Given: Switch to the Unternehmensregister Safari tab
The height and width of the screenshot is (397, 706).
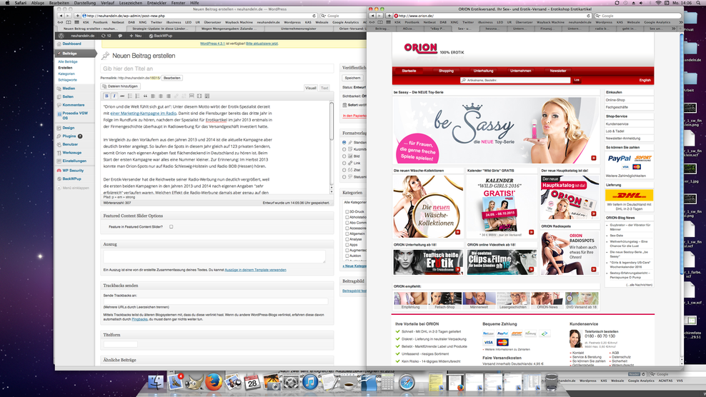Looking at the screenshot, I should pyautogui.click(x=299, y=29).
